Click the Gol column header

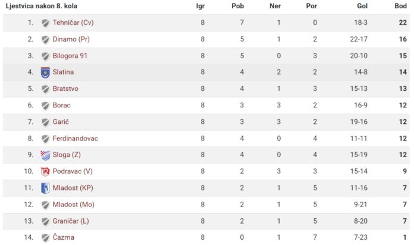[x=362, y=6]
